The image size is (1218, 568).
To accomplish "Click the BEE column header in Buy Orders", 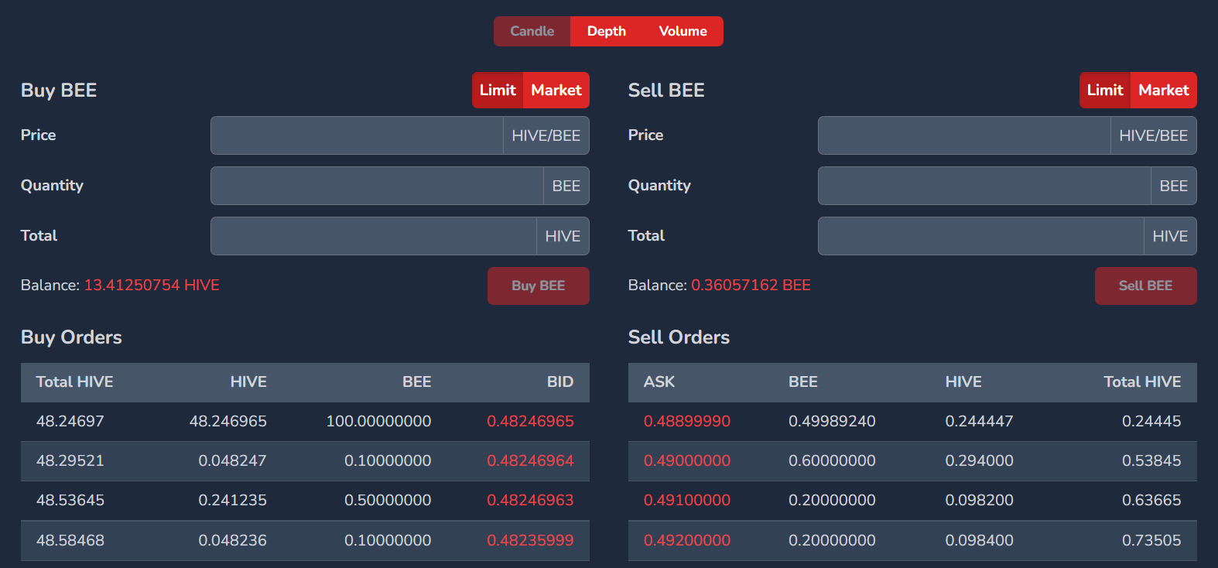I will pyautogui.click(x=417, y=382).
